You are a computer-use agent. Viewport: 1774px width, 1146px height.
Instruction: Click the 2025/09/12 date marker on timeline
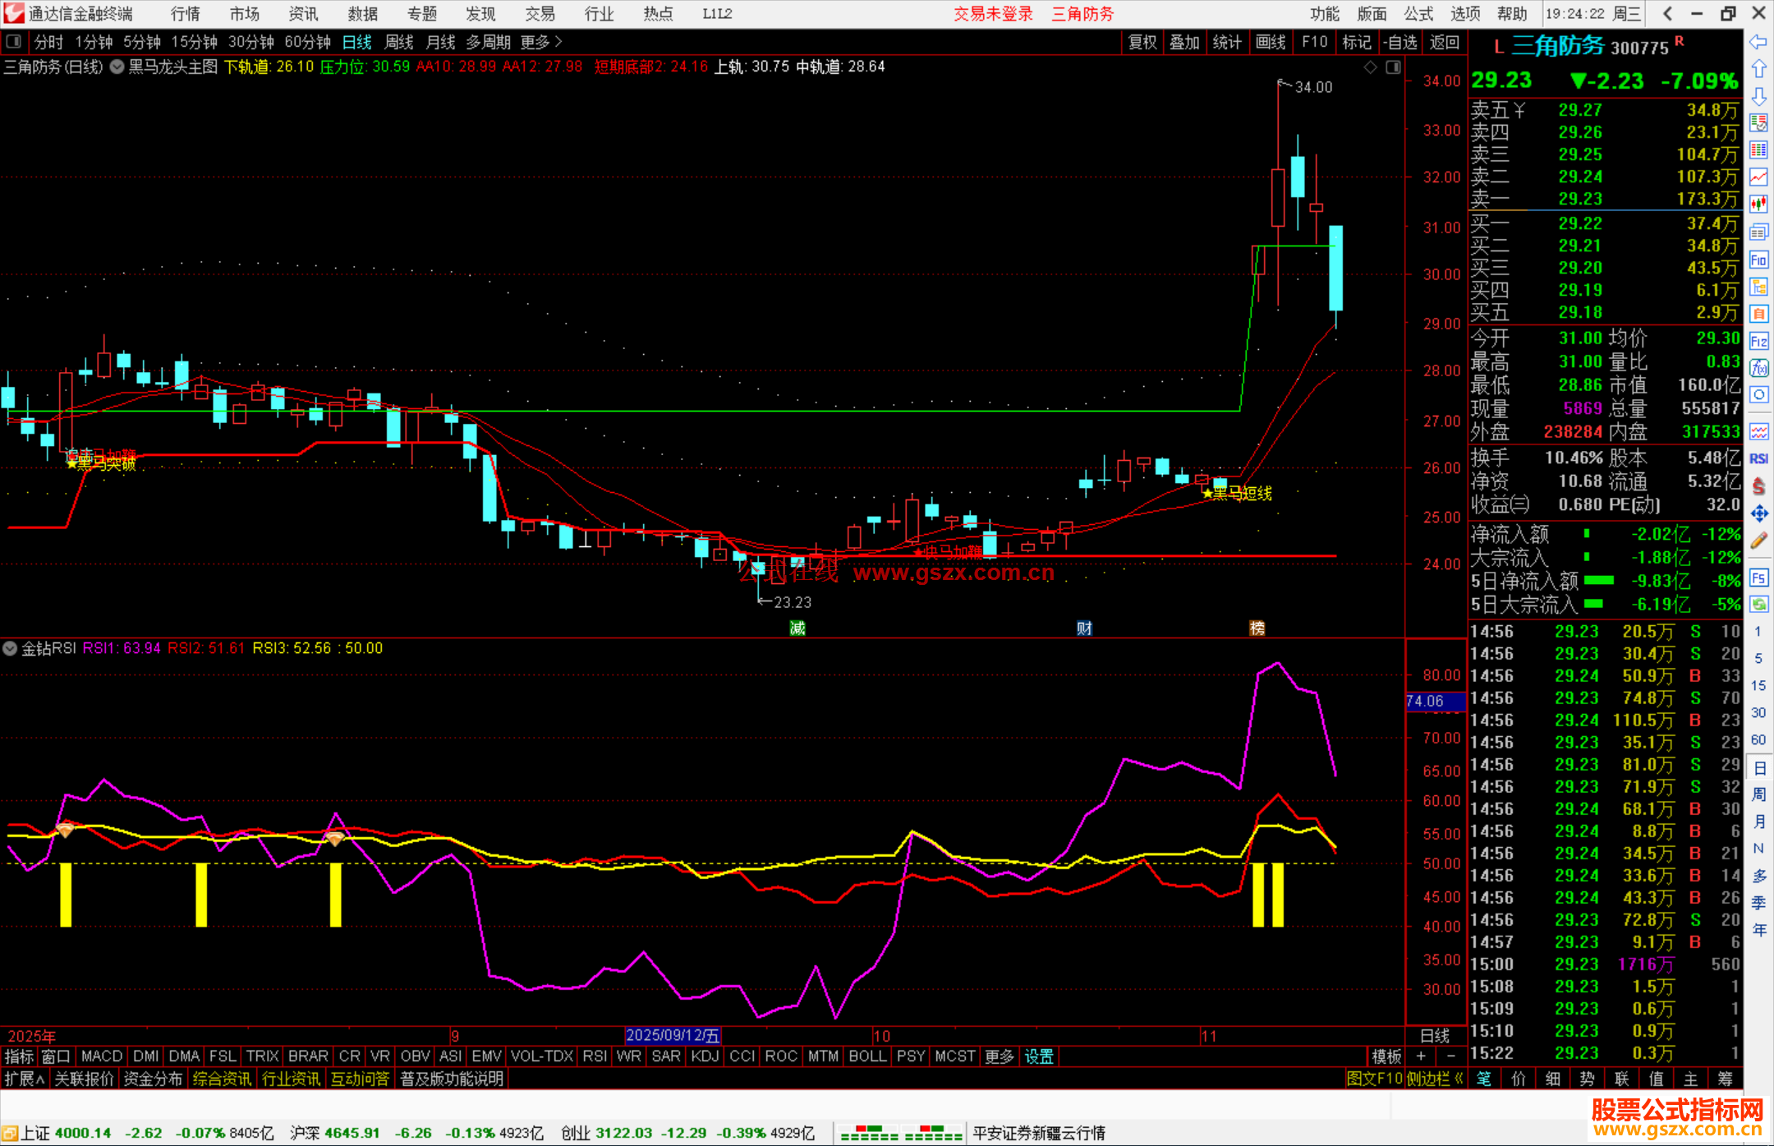pos(672,1036)
